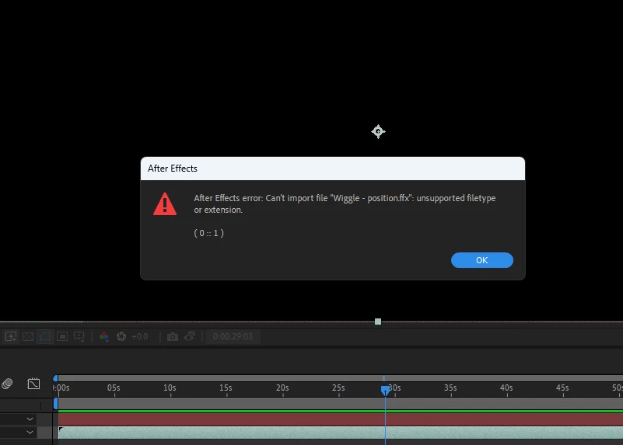This screenshot has height=445, width=623.
Task: Click the Take Snapshot camera icon
Action: tap(173, 337)
